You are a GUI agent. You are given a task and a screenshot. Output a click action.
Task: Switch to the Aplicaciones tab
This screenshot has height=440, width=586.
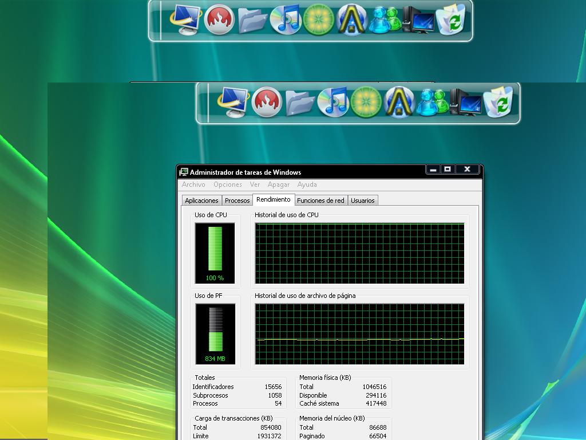point(201,201)
